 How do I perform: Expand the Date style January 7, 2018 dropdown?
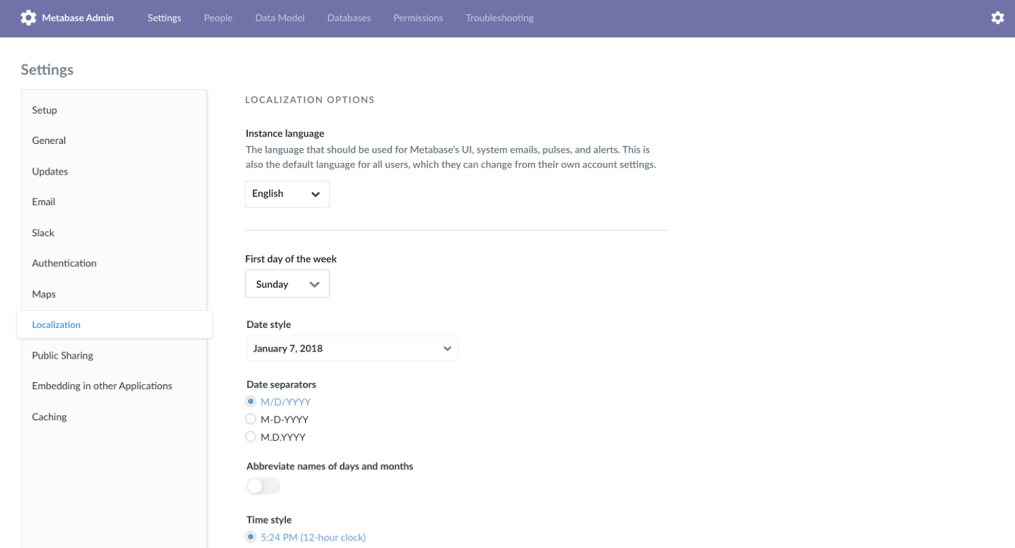coord(352,348)
